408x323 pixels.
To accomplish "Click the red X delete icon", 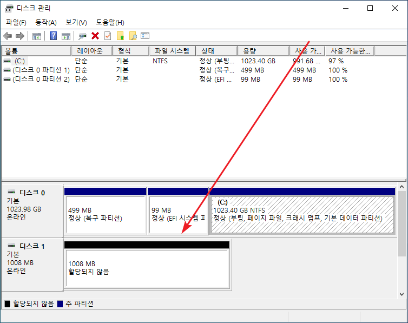I will coord(95,36).
